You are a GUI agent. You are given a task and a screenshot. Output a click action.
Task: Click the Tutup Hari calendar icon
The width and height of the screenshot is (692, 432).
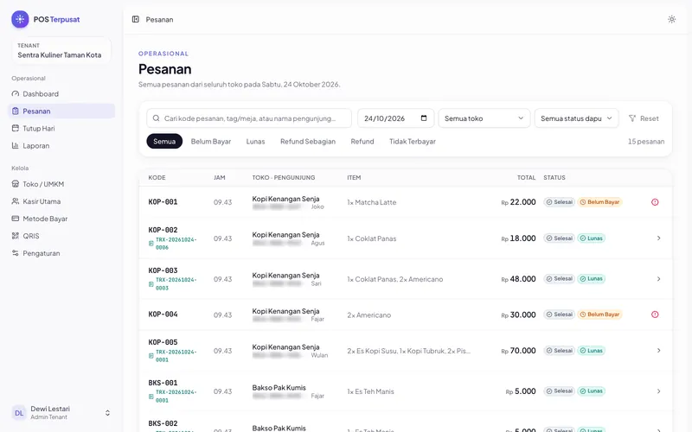tap(16, 128)
